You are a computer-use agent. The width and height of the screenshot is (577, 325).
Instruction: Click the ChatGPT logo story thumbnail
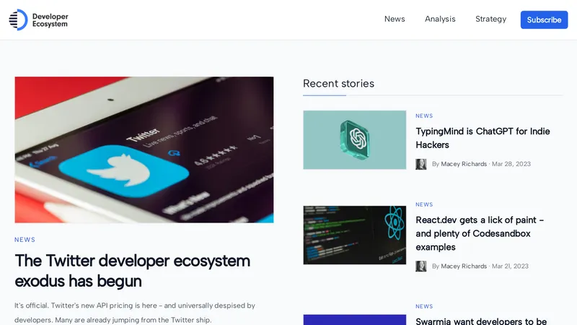click(354, 139)
